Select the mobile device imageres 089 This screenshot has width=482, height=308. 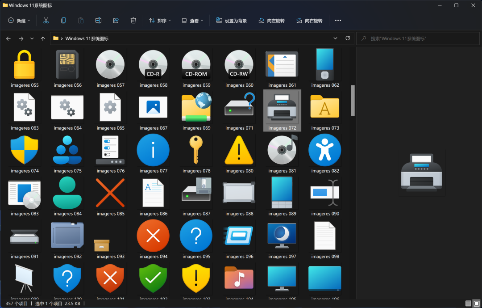(282, 193)
